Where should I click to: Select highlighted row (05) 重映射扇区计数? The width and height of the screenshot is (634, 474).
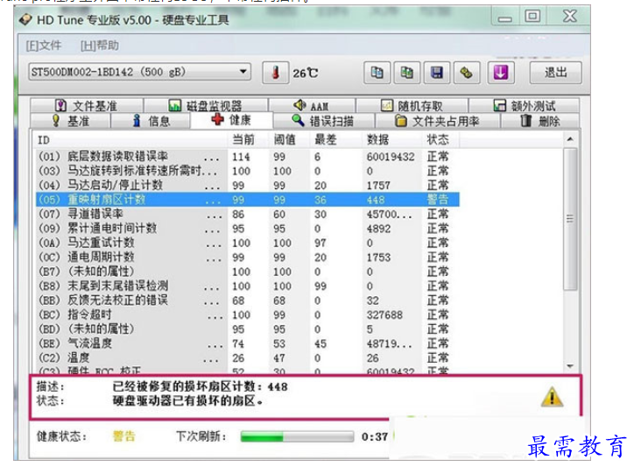click(x=248, y=200)
